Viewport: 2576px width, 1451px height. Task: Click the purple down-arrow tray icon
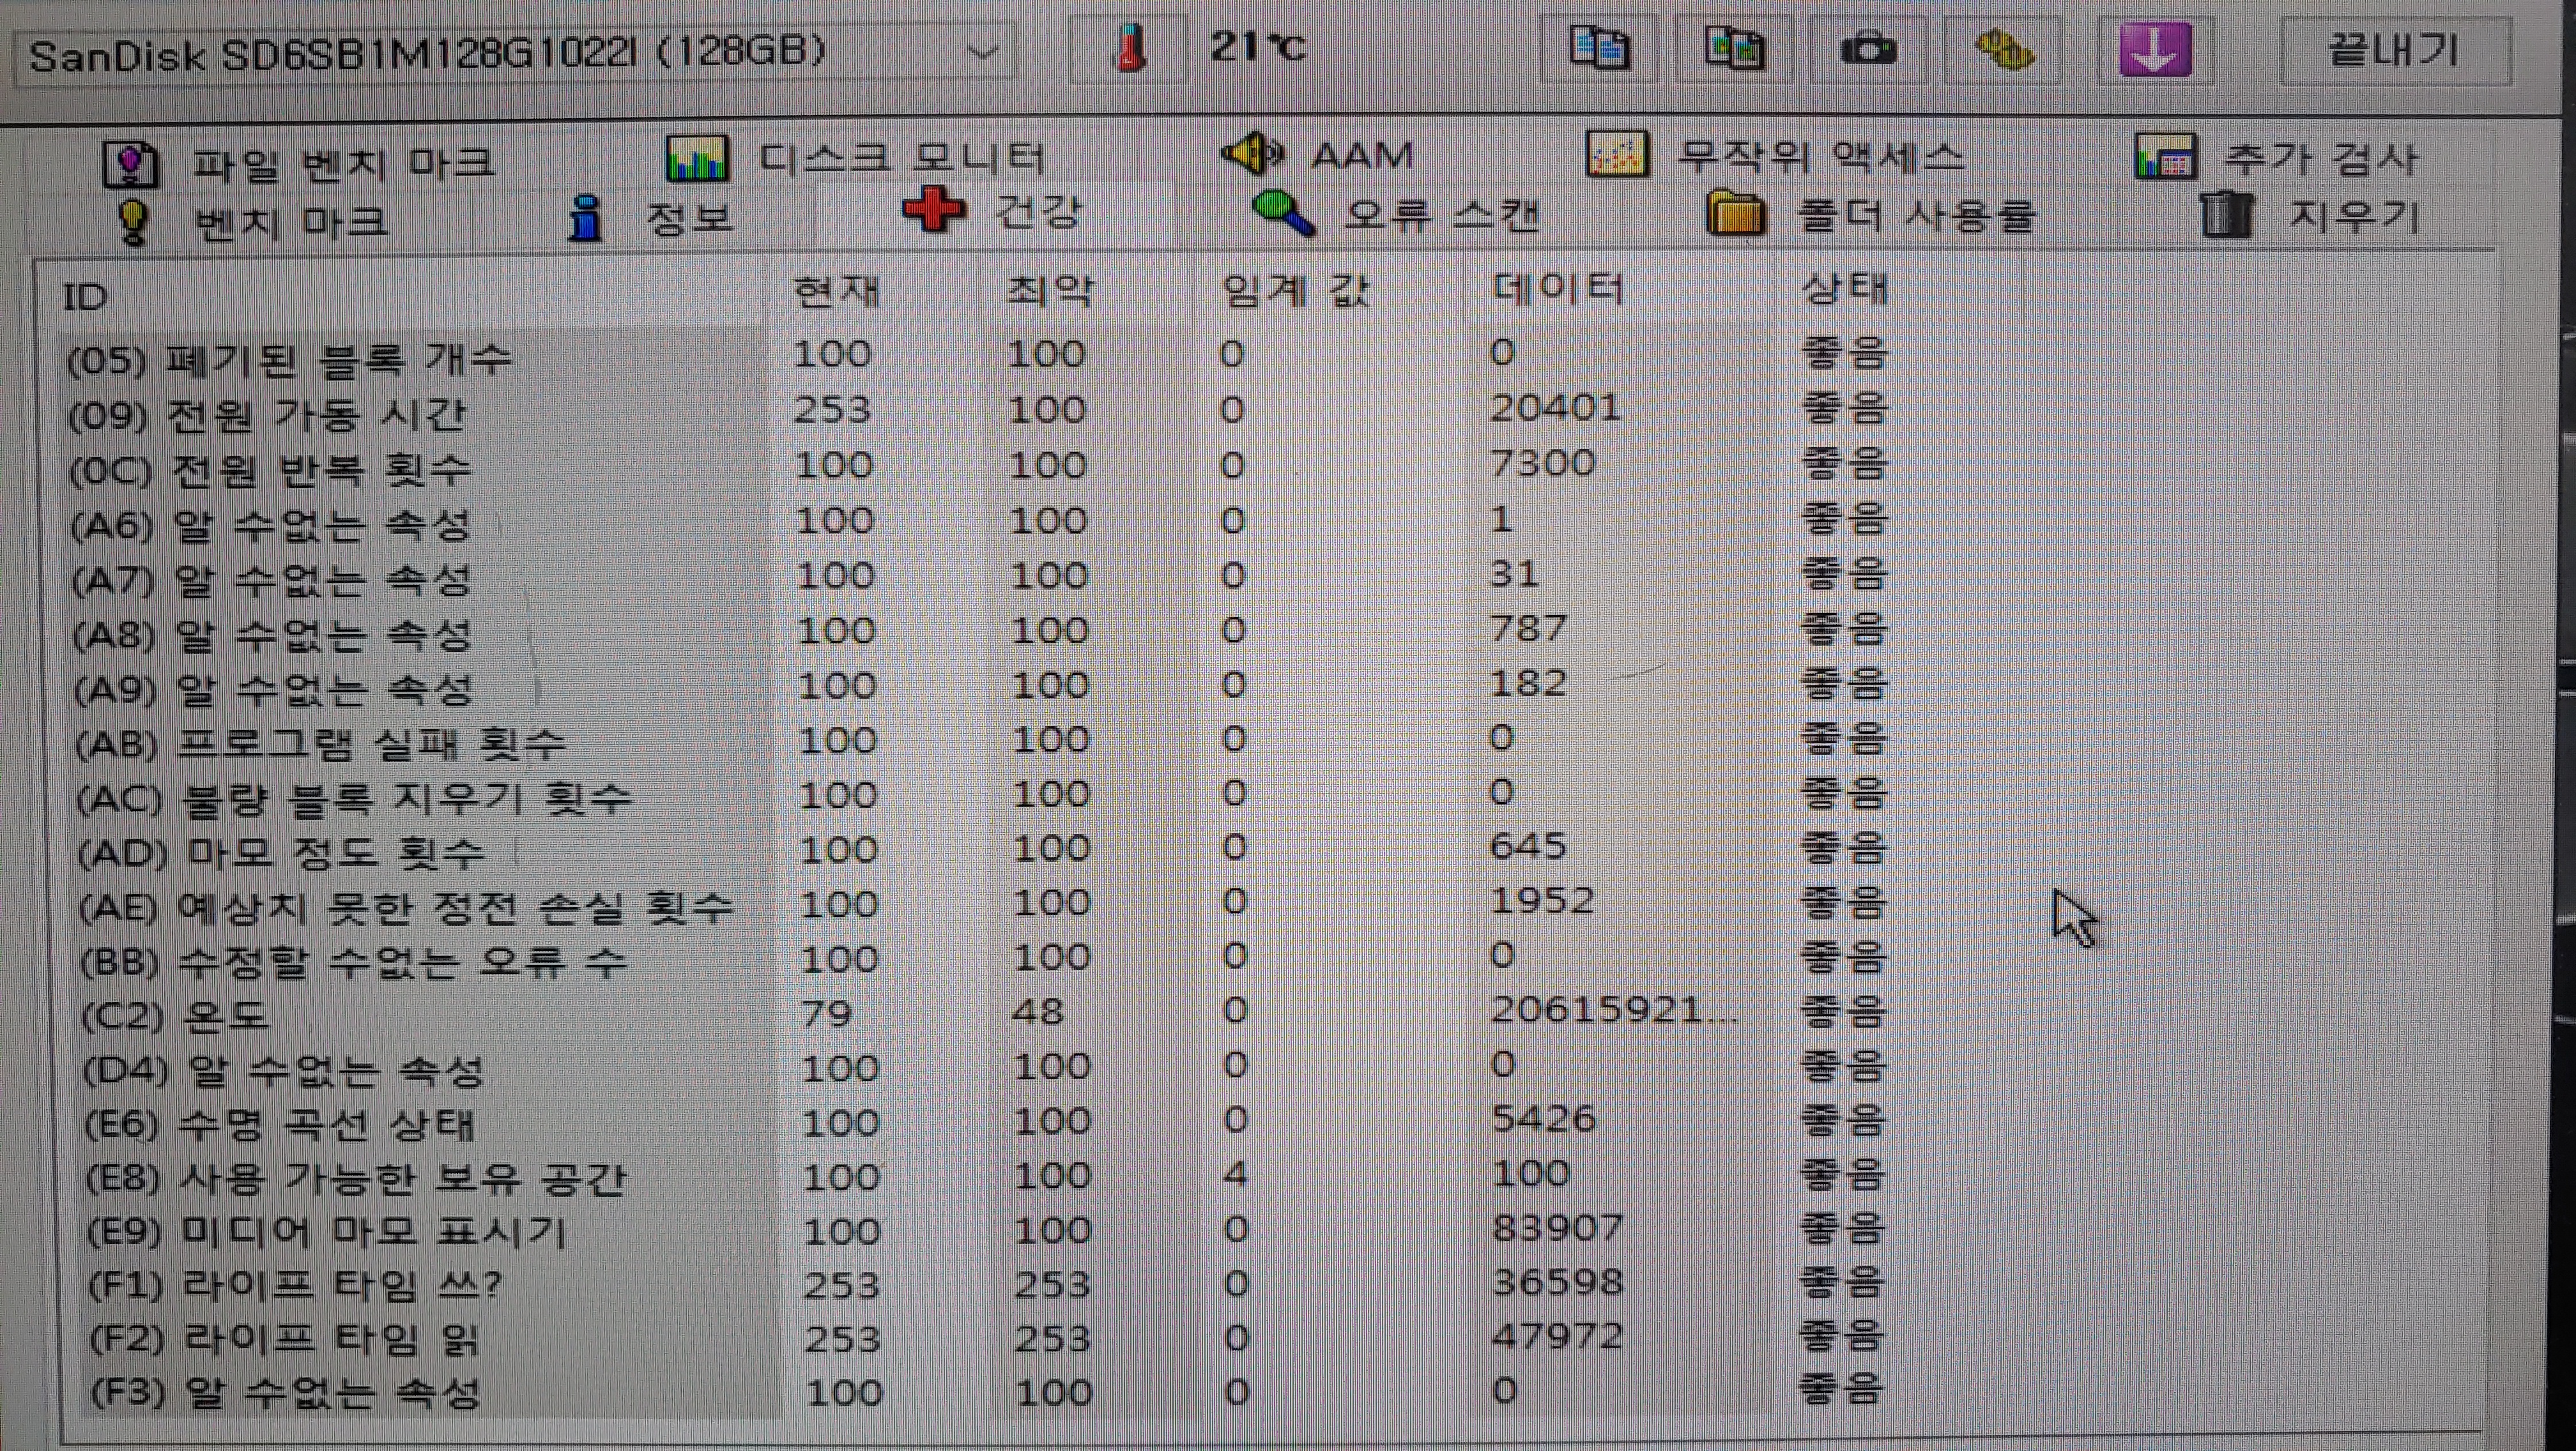point(2155,48)
